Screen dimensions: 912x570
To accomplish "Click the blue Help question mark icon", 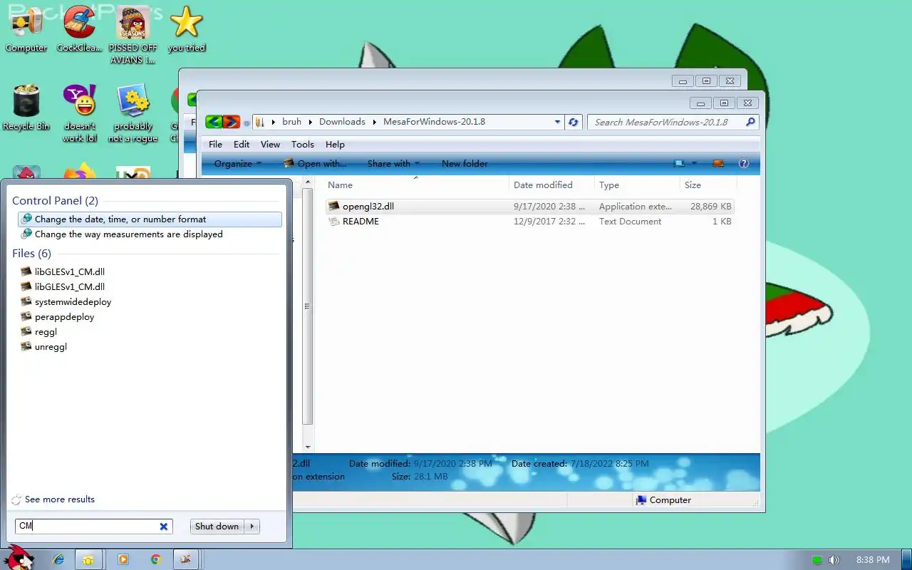I will pyautogui.click(x=744, y=163).
